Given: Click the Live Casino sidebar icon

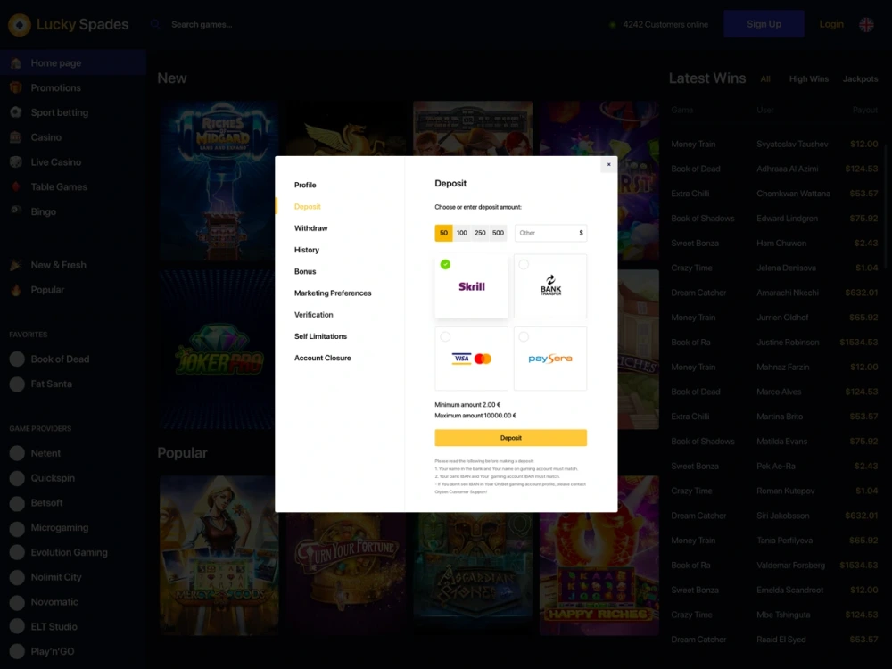Looking at the screenshot, I should [x=16, y=161].
